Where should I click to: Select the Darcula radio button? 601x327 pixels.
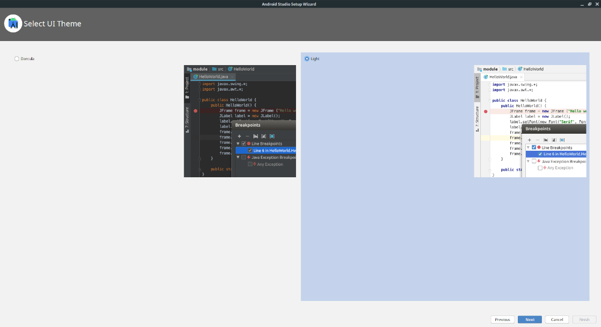tap(16, 59)
